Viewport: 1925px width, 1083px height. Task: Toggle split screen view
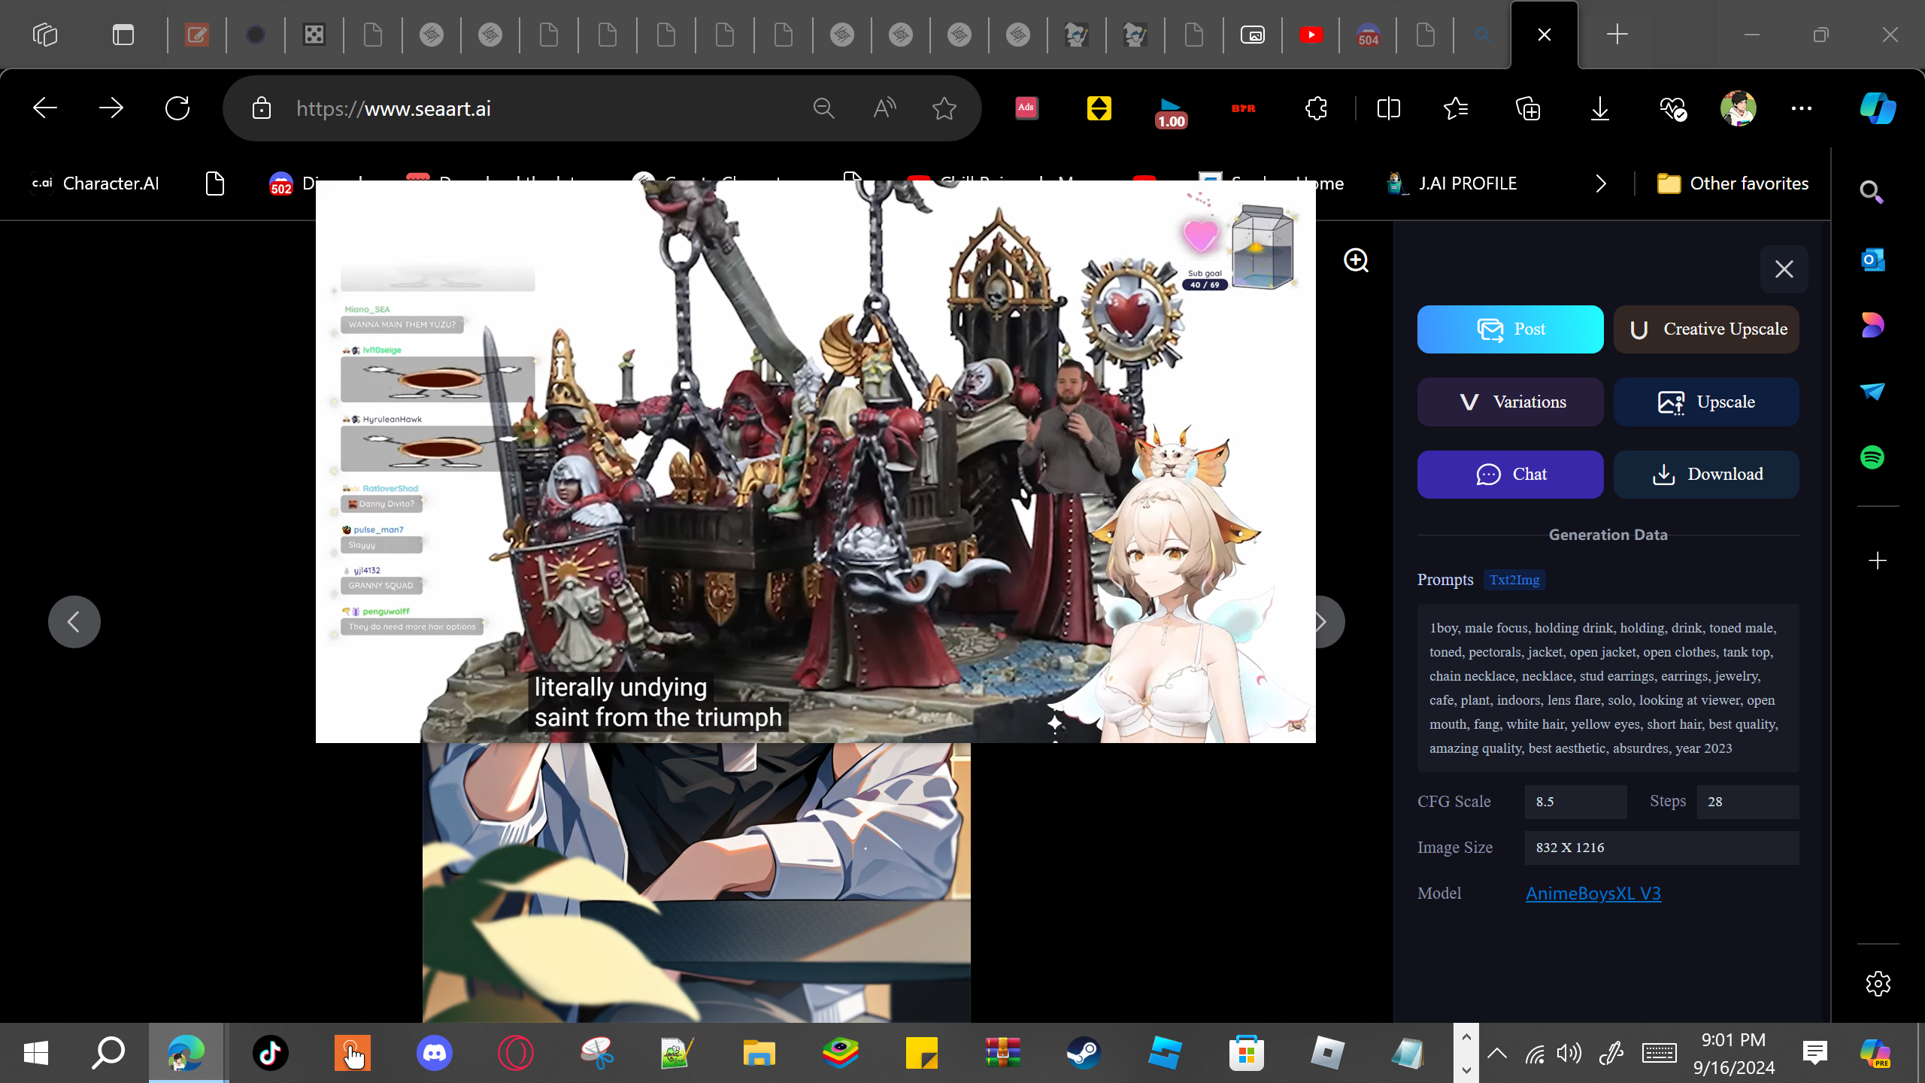click(1389, 108)
